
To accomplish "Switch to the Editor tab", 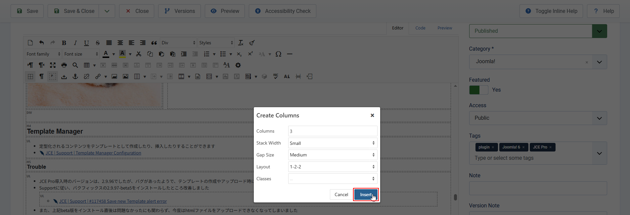I will coord(397,28).
